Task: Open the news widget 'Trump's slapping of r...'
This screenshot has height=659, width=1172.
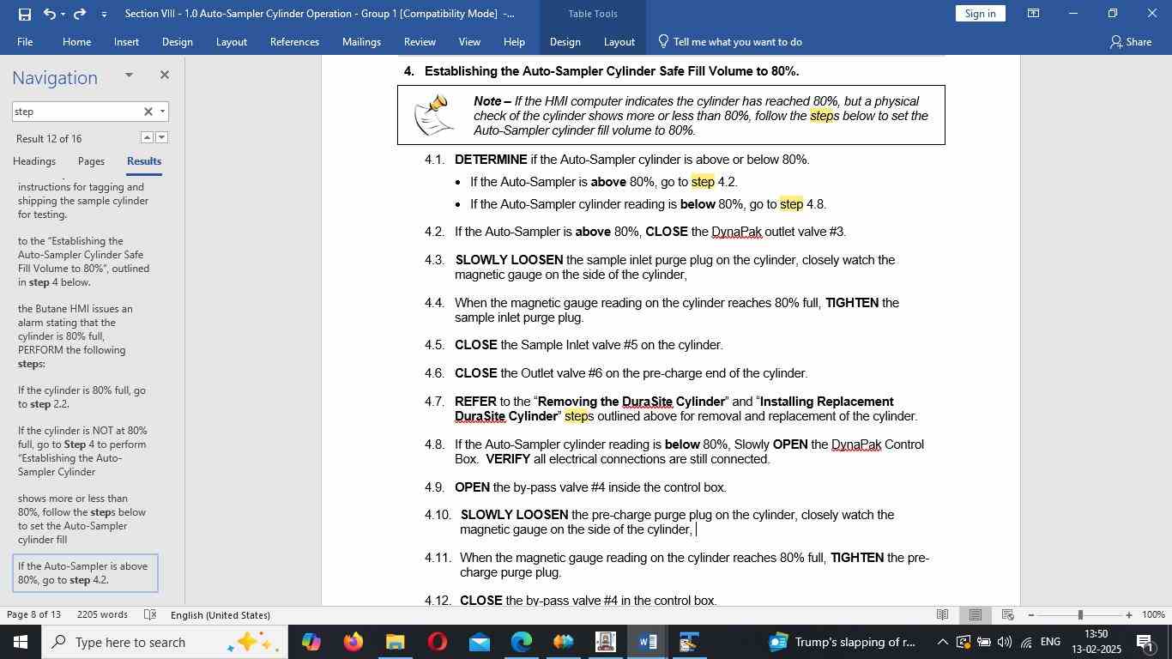Action: [843, 642]
